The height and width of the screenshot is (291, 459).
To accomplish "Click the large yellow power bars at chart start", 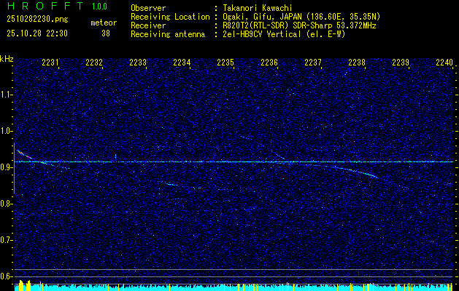I will pyautogui.click(x=25, y=285).
